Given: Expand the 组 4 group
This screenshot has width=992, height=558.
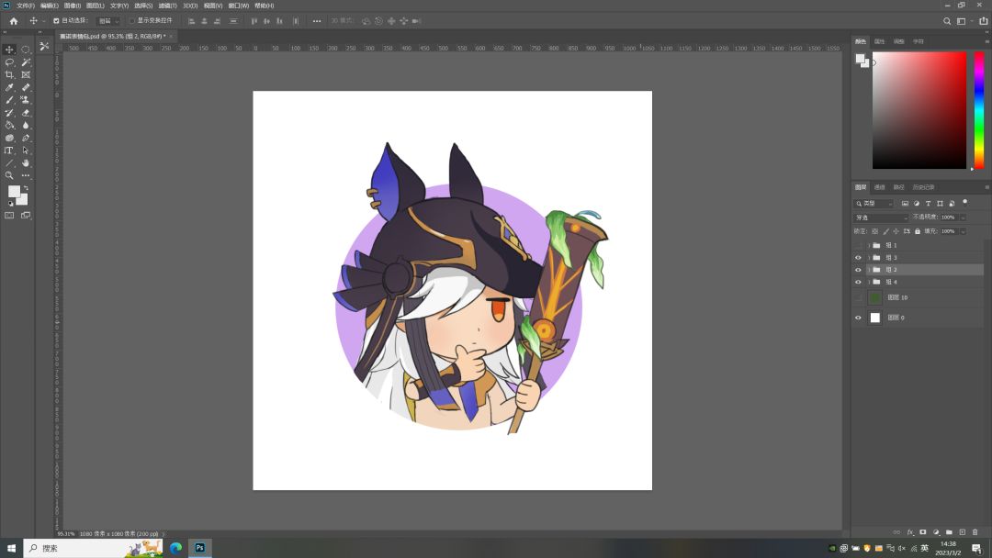Looking at the screenshot, I should point(869,283).
